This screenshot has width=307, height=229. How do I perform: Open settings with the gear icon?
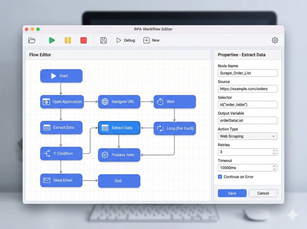click(x=275, y=40)
